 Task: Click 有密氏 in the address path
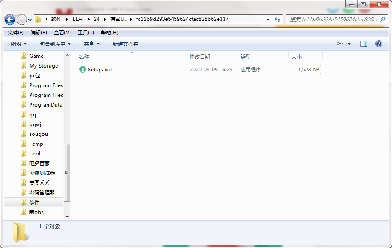[x=117, y=19]
